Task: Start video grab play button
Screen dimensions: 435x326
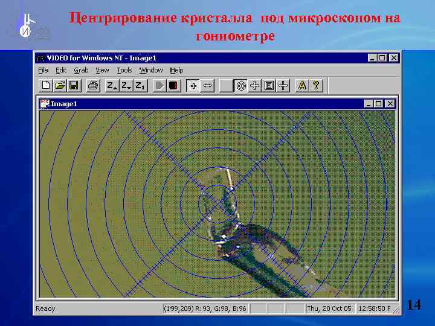Action: pyautogui.click(x=159, y=85)
